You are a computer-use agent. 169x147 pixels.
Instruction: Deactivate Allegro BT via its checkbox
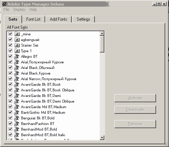coord(10,56)
